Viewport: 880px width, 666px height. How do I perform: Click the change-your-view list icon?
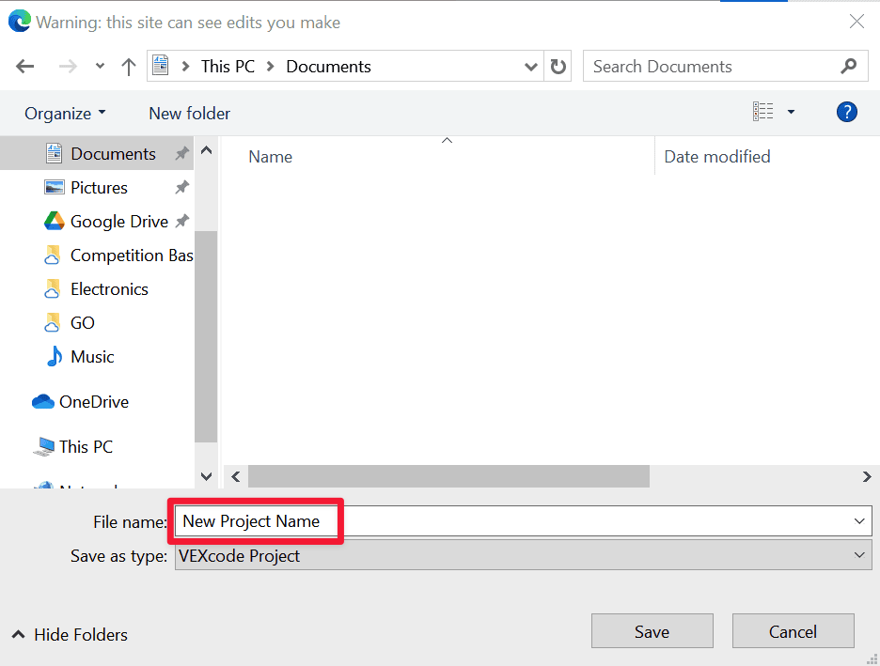[x=763, y=111]
